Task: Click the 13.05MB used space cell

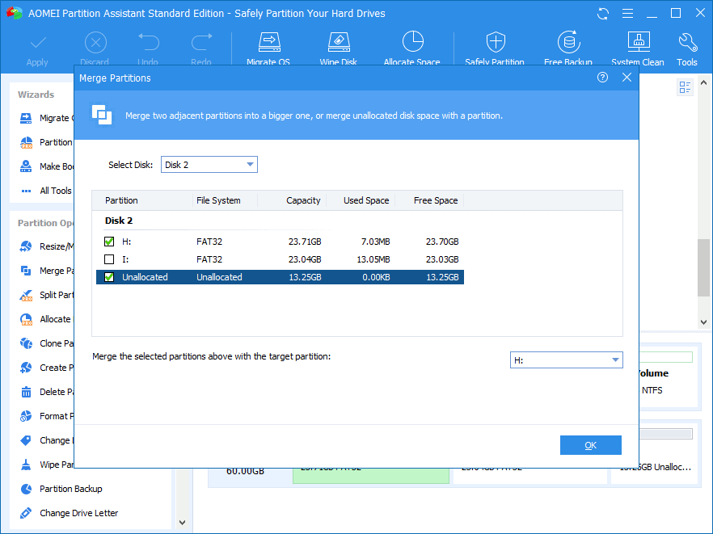Action: [373, 259]
